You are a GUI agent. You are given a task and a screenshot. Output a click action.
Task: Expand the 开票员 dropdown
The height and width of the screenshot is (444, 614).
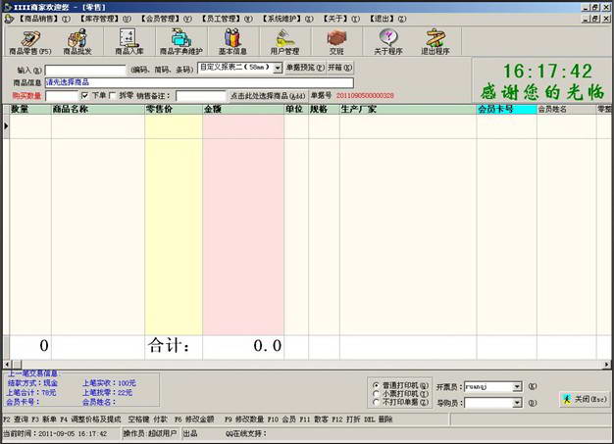[x=517, y=386]
